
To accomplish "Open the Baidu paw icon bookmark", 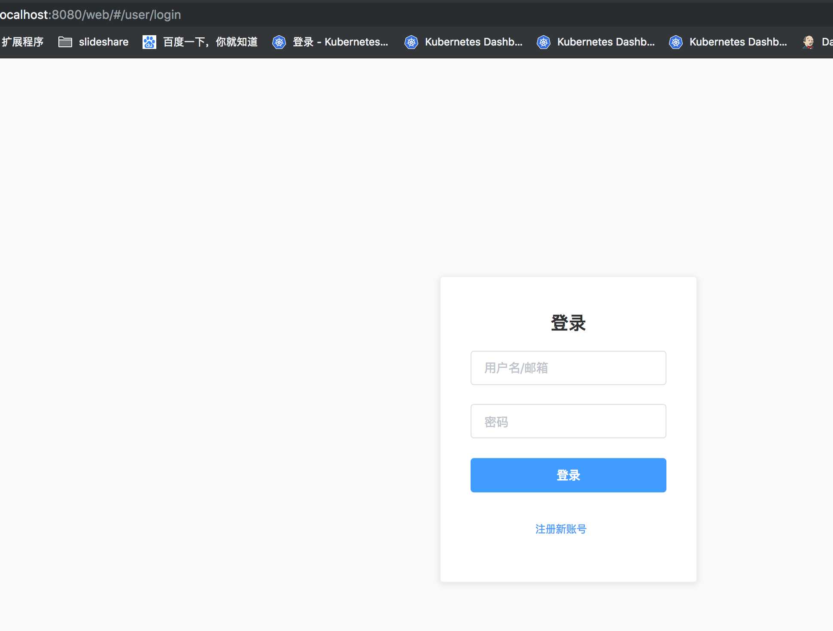I will [149, 42].
